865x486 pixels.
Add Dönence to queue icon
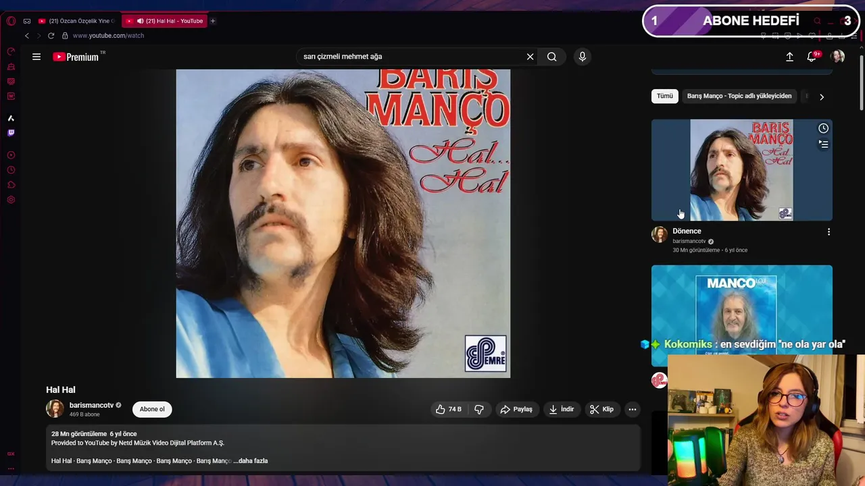[823, 144]
